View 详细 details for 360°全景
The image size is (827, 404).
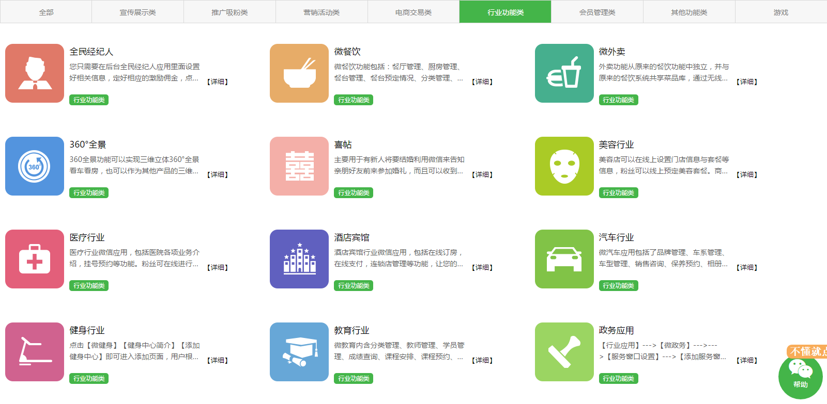(218, 174)
